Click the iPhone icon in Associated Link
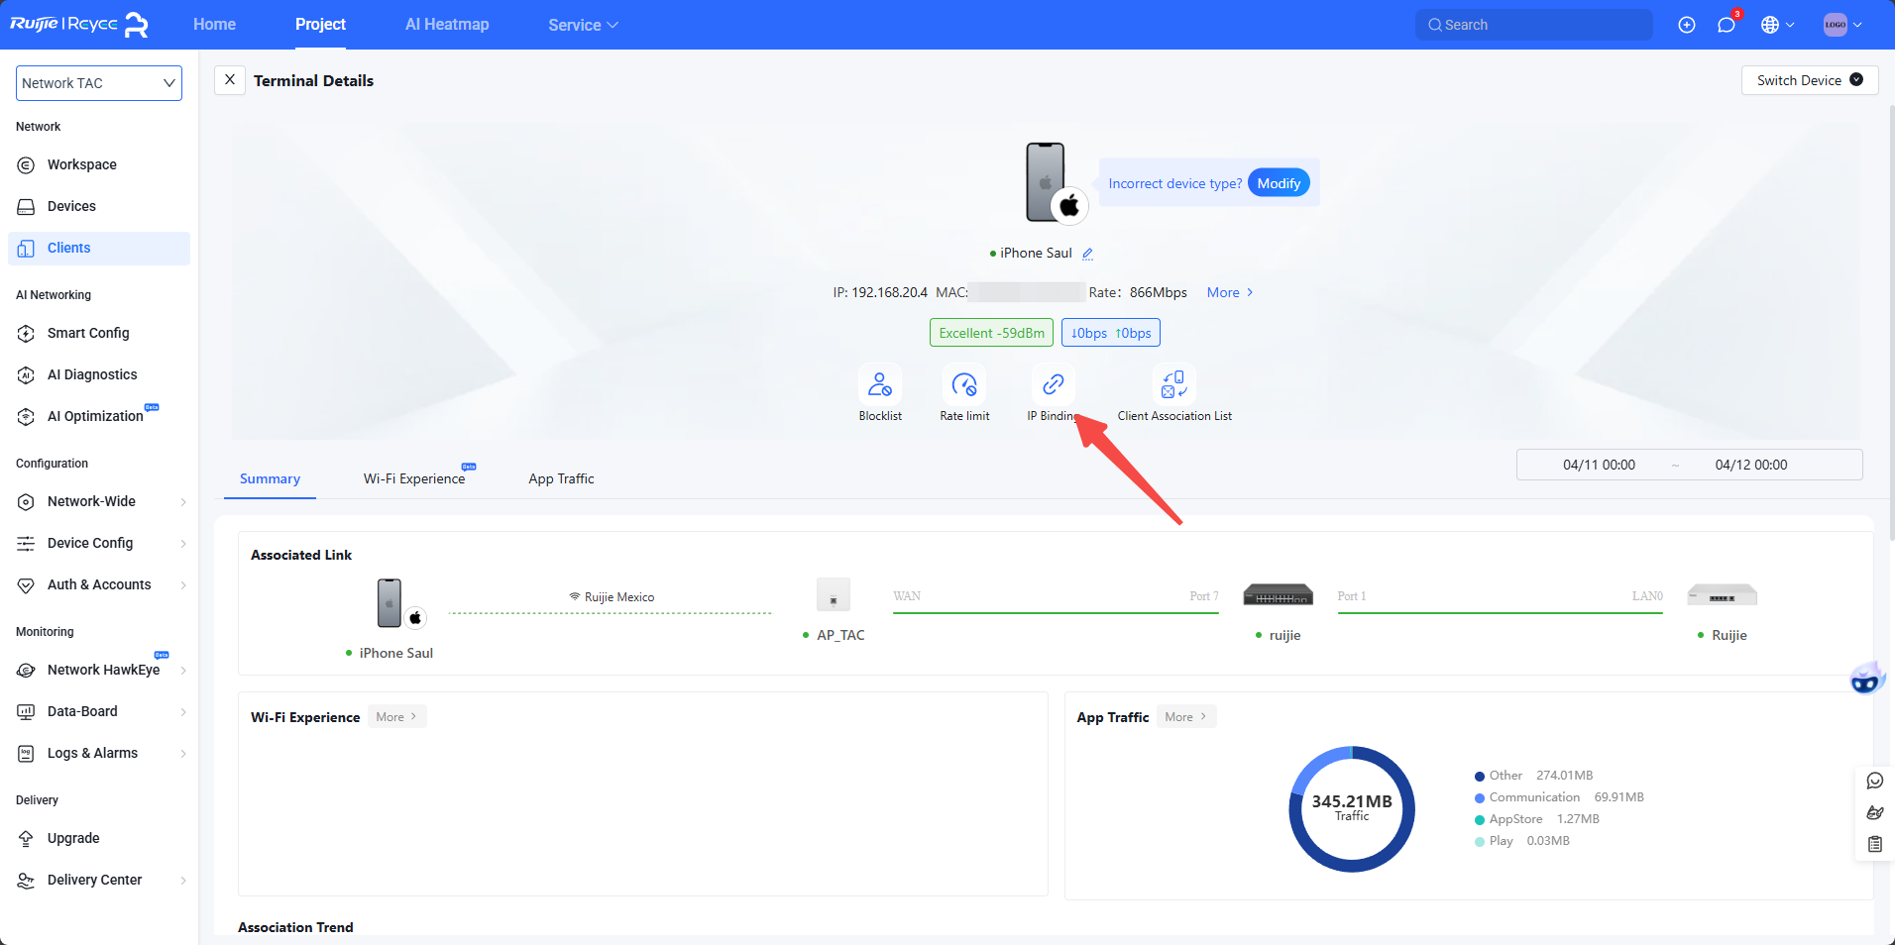The image size is (1895, 945). (x=390, y=603)
